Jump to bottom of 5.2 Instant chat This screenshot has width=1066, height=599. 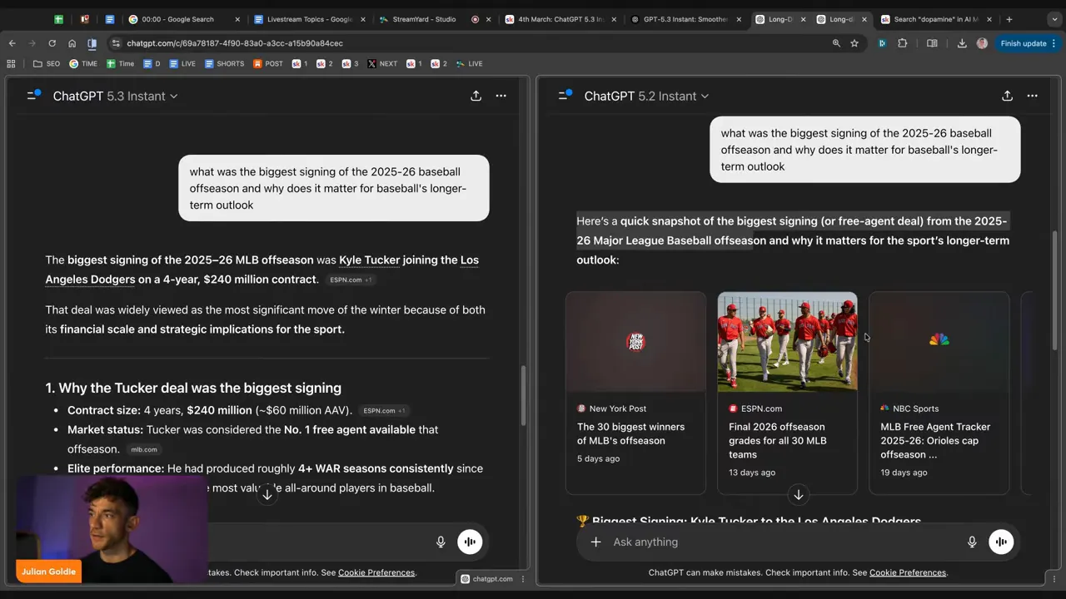tap(798, 494)
